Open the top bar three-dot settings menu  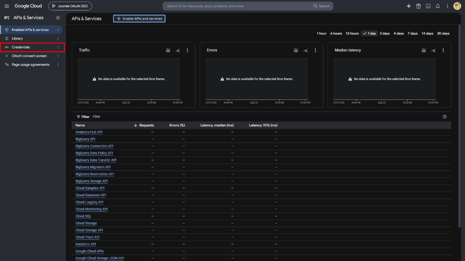448,6
